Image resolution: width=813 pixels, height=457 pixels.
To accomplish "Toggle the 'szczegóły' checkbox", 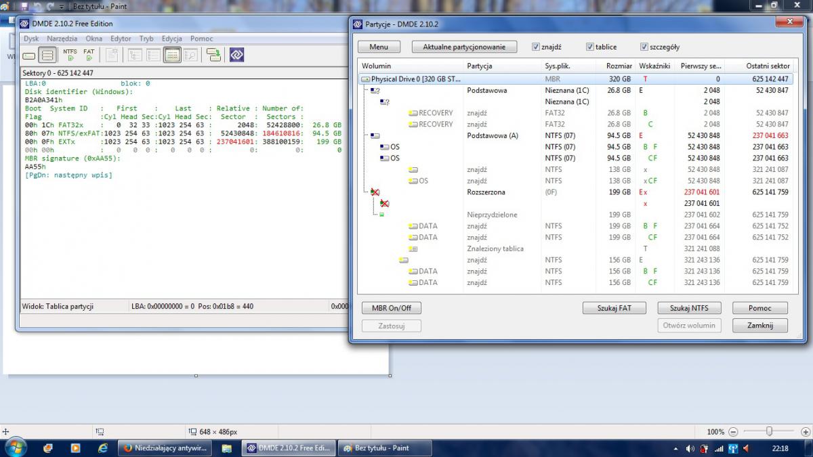I will (x=644, y=47).
